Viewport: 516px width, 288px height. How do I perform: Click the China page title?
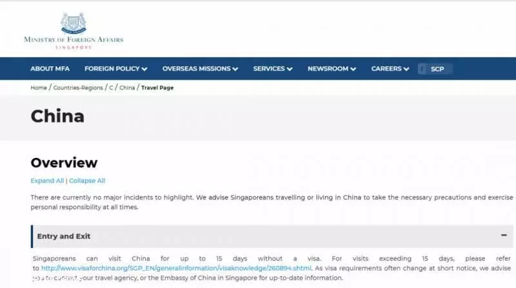pos(57,117)
